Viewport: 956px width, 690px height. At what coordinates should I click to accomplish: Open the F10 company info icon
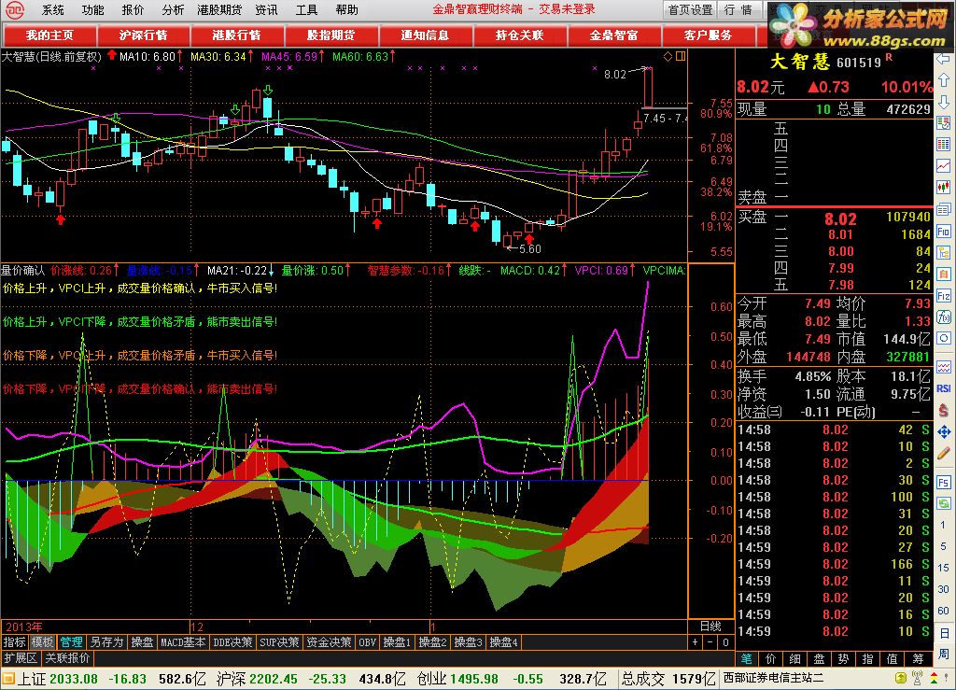click(x=943, y=231)
